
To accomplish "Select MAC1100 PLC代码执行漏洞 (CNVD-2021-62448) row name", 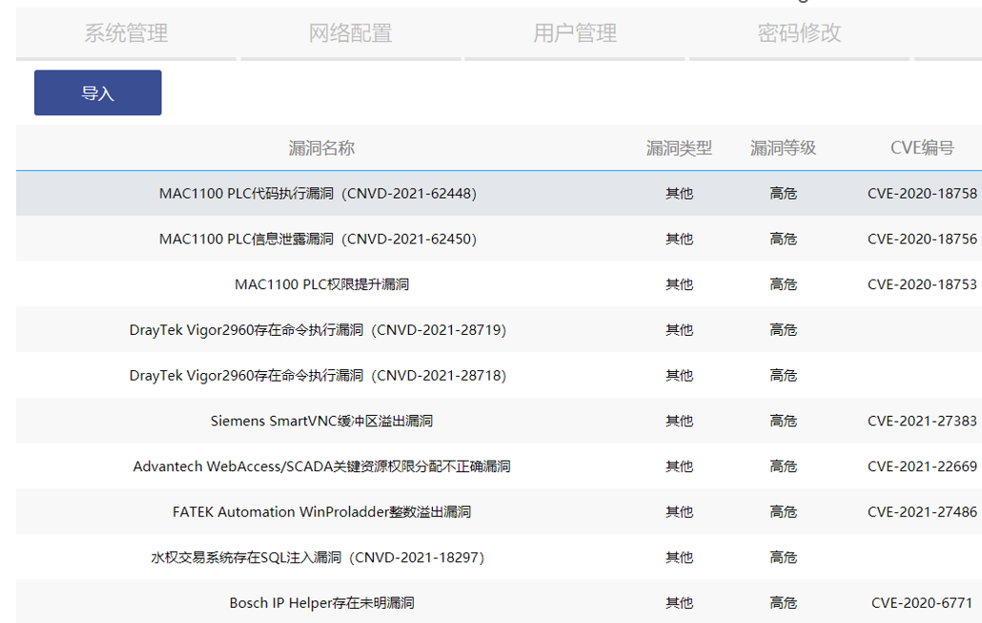I will pos(318,194).
